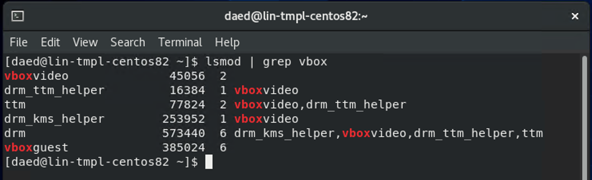Open the View menu
This screenshot has width=592, height=180.
(85, 42)
